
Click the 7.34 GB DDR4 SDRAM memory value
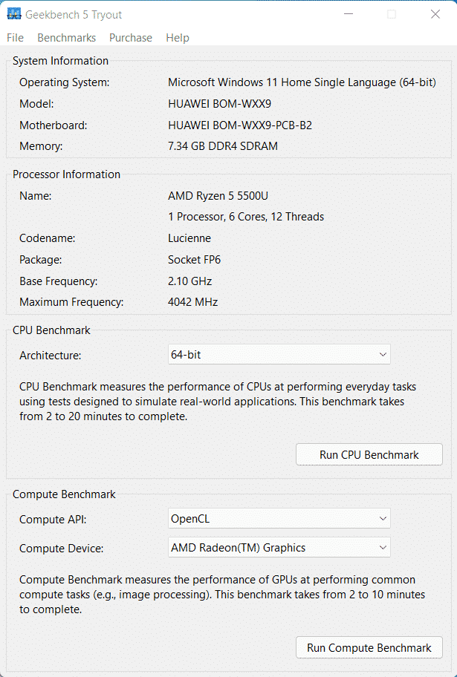point(223,146)
